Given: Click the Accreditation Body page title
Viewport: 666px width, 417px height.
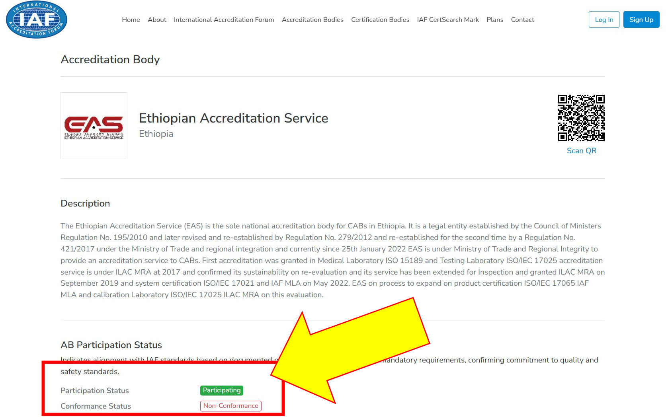Looking at the screenshot, I should 110,59.
